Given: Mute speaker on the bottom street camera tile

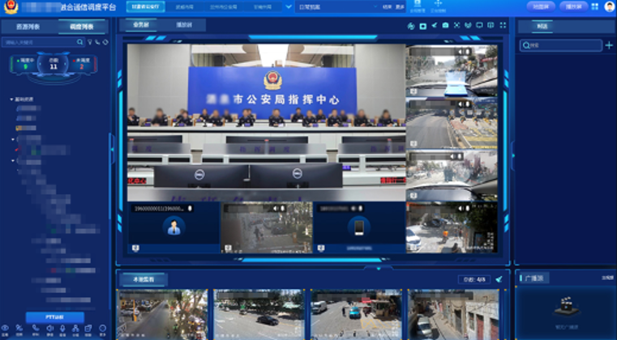Looking at the screenshot, I should click(x=275, y=208).
